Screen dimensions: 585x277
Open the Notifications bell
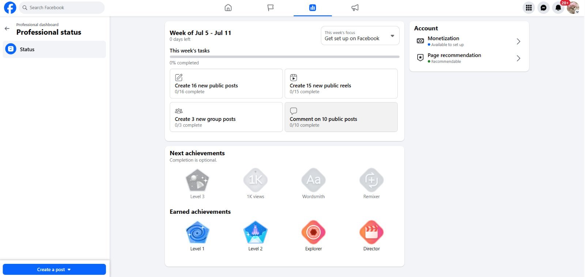pyautogui.click(x=558, y=8)
